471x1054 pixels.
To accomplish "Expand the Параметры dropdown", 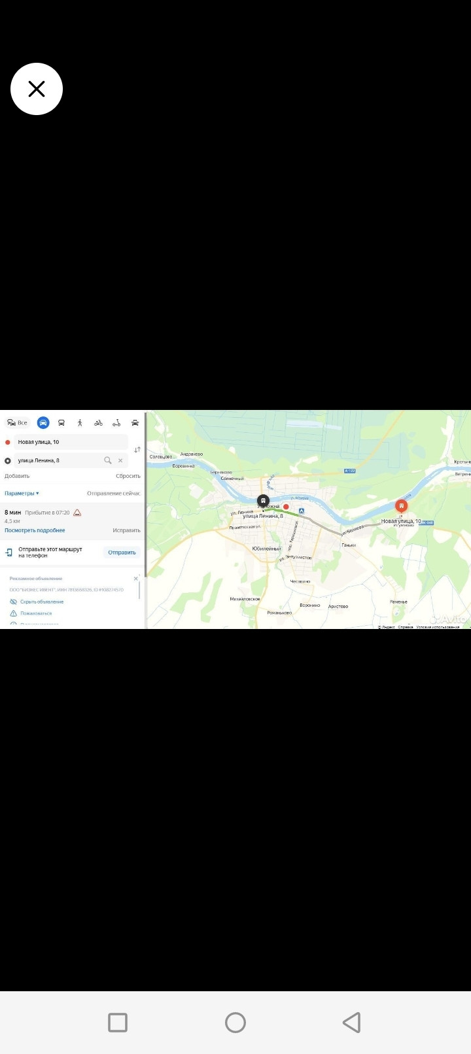I will [22, 493].
